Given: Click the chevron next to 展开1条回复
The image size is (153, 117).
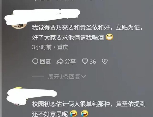Looking at the screenshot, I should coord(84,77).
